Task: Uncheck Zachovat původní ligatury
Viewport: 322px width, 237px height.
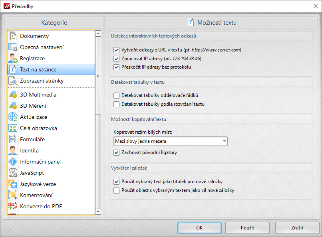Action: (x=116, y=152)
